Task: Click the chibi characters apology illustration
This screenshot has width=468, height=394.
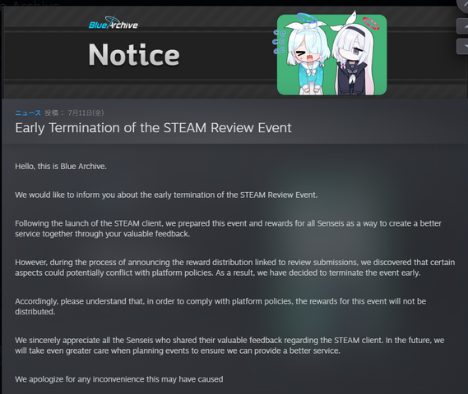Action: tap(331, 54)
